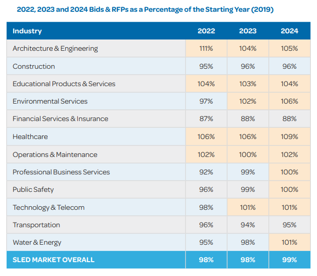Select the Industry column header
The image size is (317, 276).
point(27,31)
